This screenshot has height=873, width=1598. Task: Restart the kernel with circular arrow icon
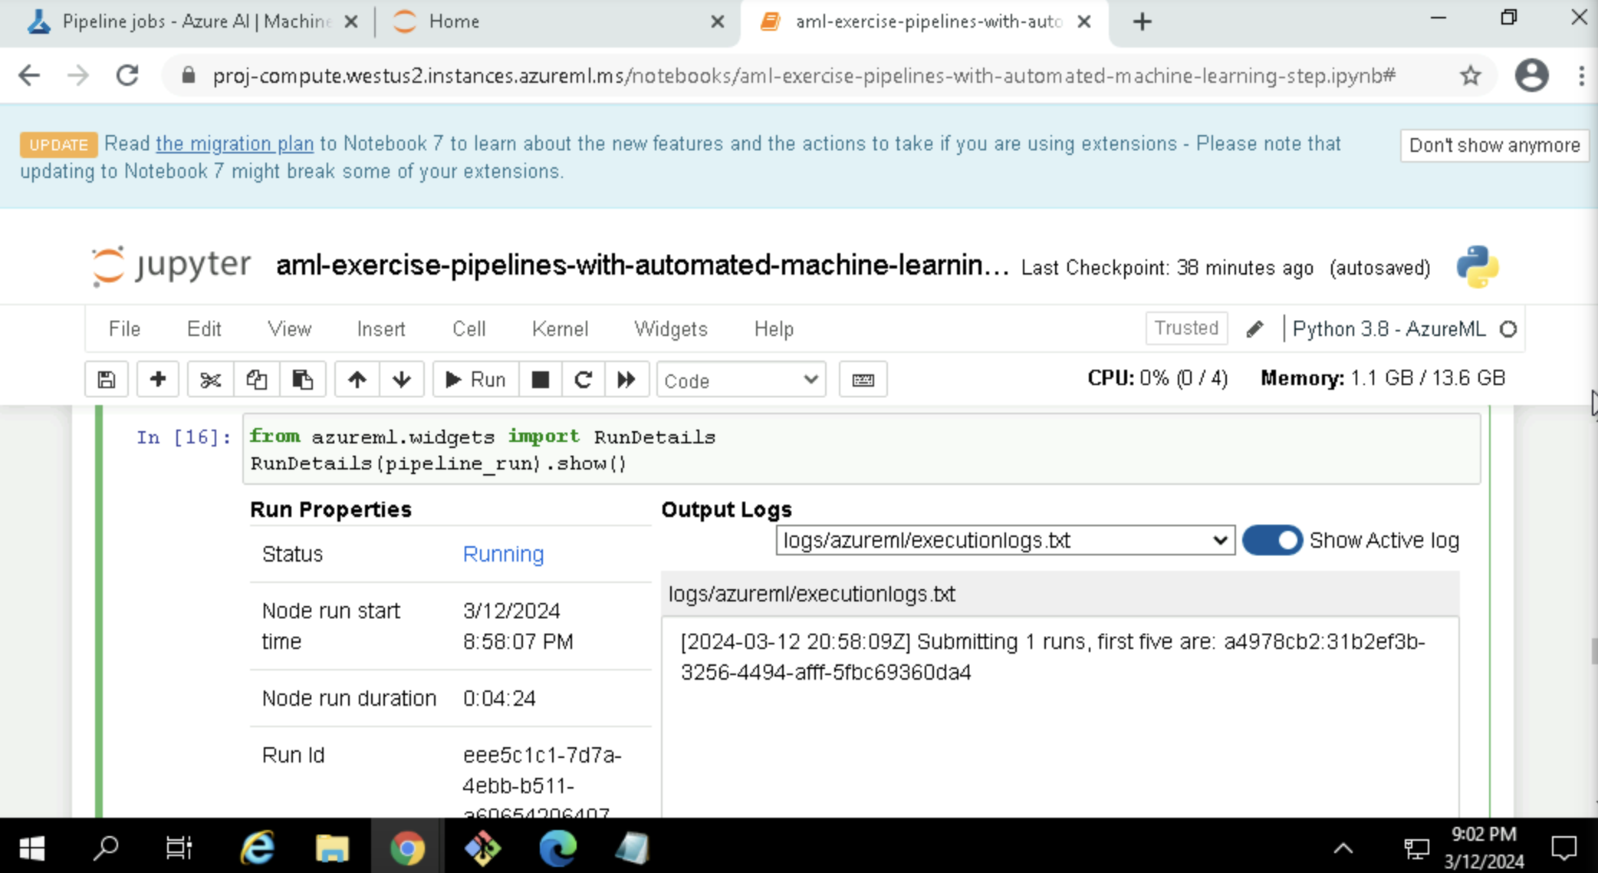(x=583, y=380)
